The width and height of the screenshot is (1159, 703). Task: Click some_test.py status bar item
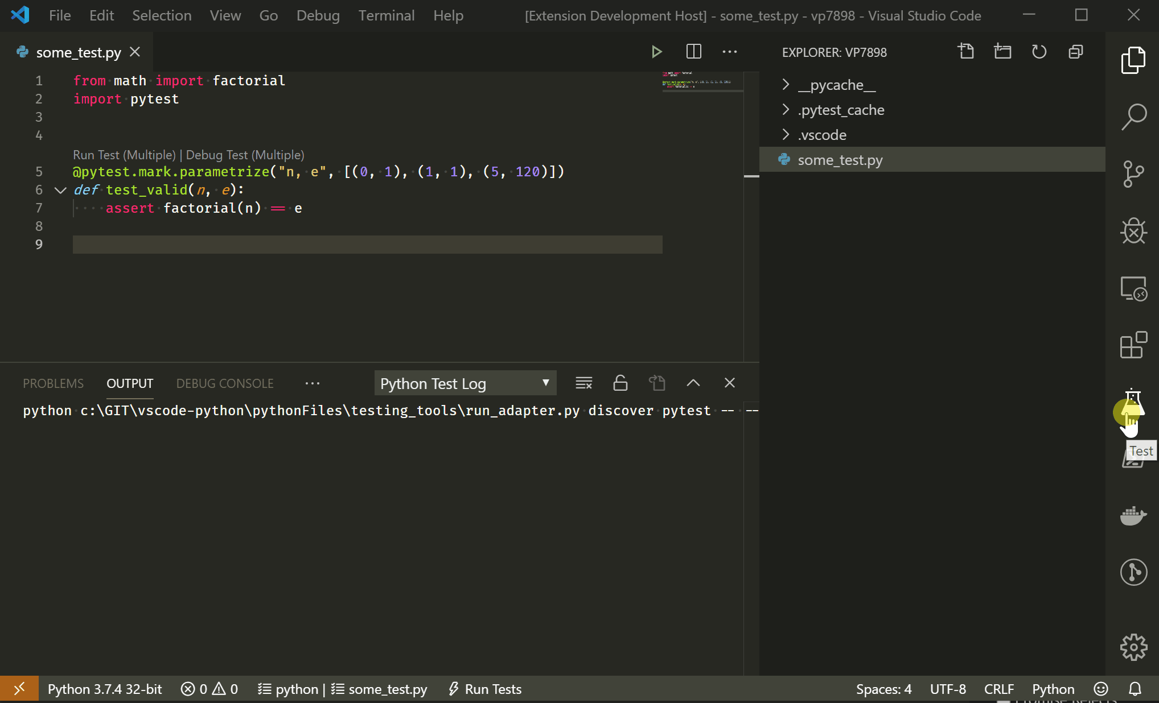(379, 689)
